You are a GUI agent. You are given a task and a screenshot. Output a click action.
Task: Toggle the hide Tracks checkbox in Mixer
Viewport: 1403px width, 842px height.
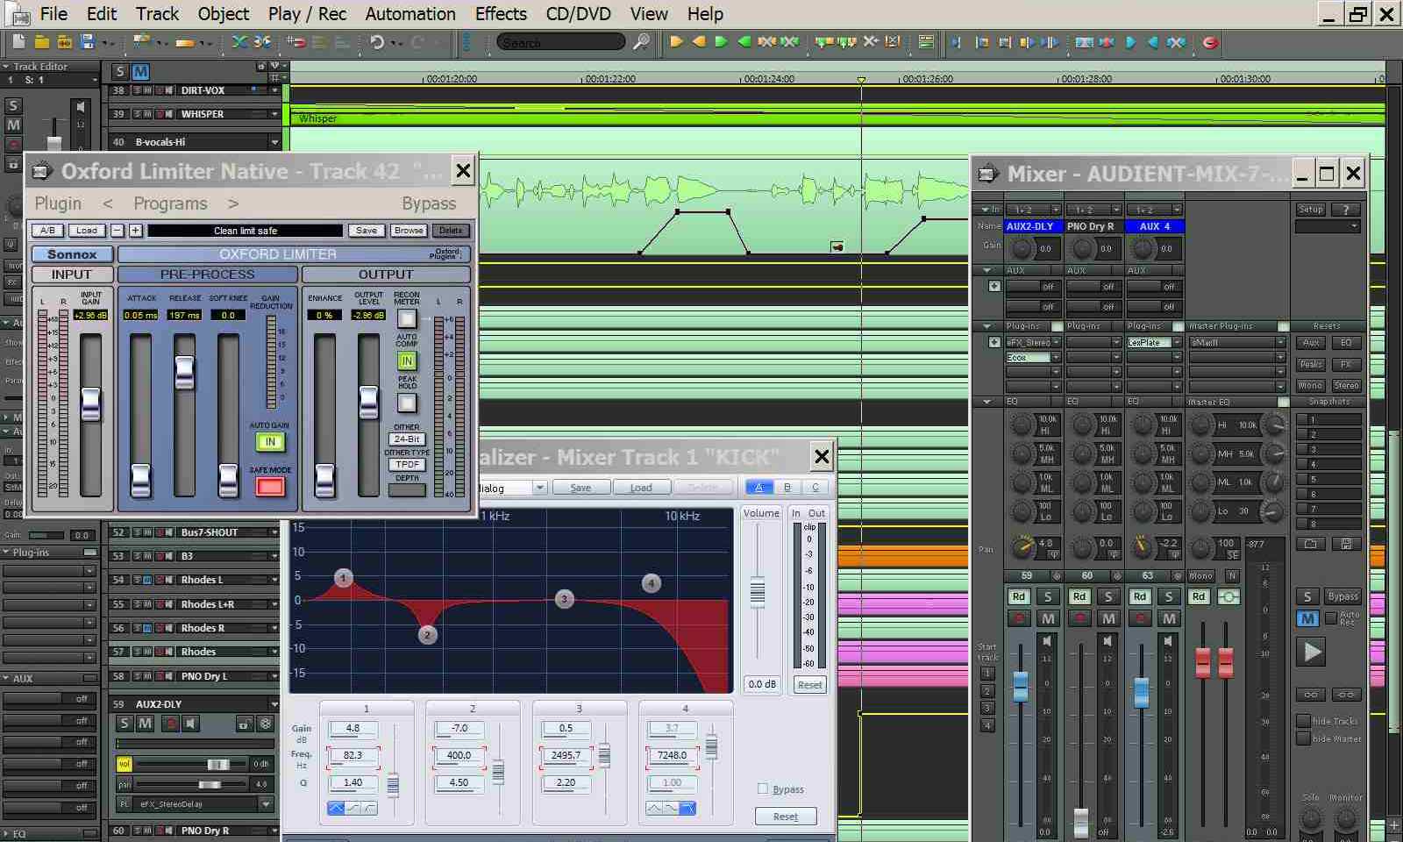1303,721
